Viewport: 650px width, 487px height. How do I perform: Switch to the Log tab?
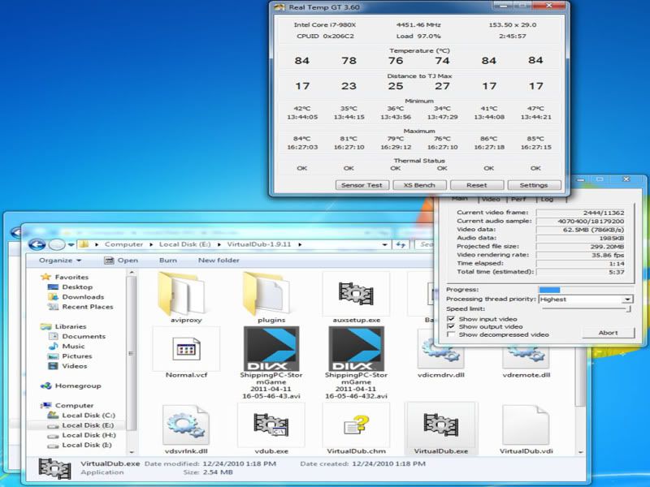548,199
